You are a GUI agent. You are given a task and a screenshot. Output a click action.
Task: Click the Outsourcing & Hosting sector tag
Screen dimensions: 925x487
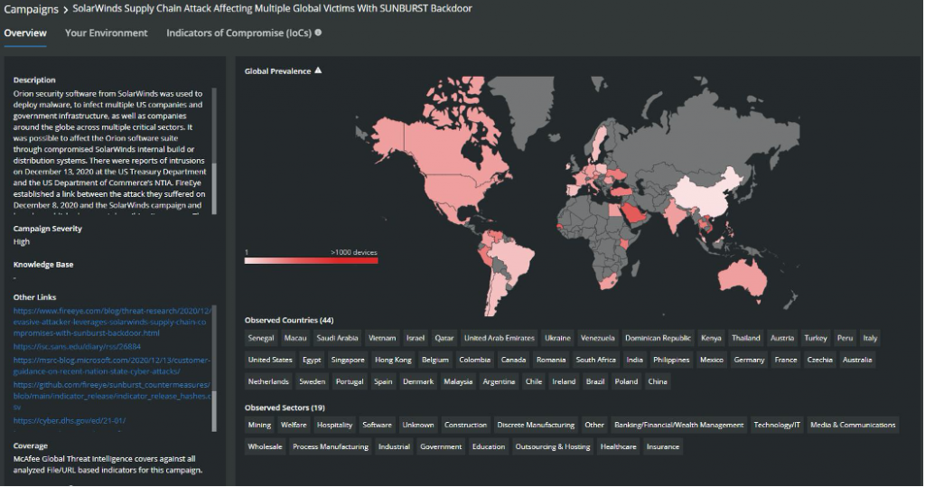(x=552, y=446)
